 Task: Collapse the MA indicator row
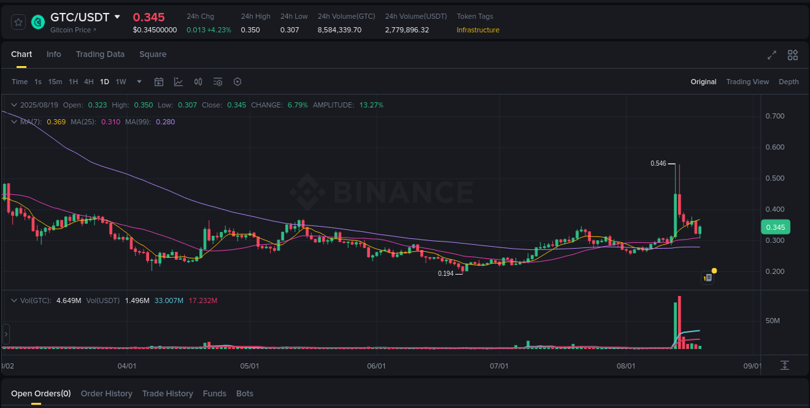pyautogui.click(x=14, y=122)
